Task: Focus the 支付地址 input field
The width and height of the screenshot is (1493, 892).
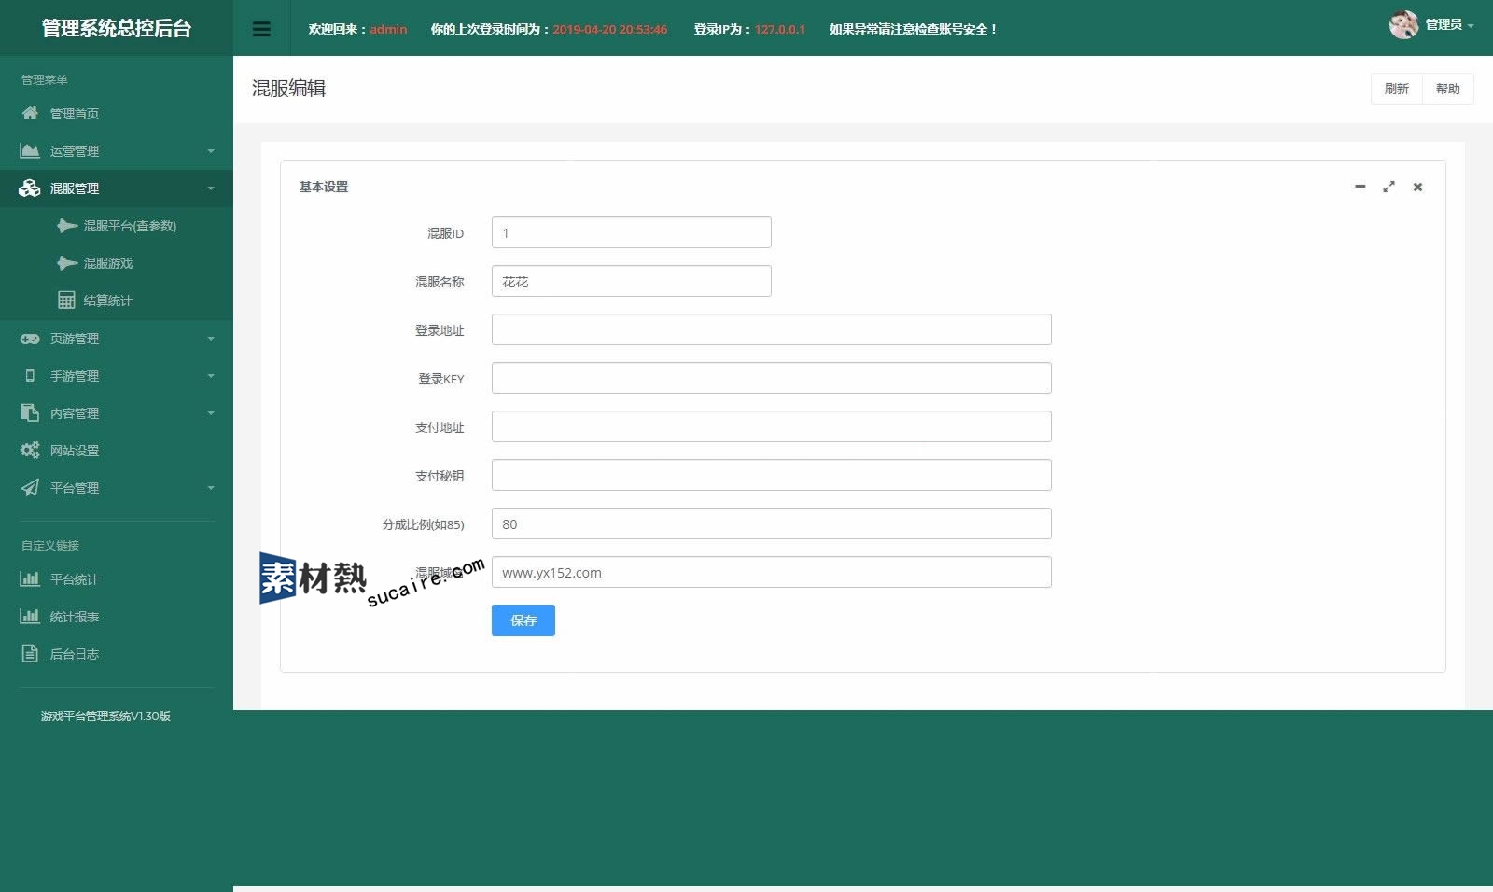Action: coord(772,426)
